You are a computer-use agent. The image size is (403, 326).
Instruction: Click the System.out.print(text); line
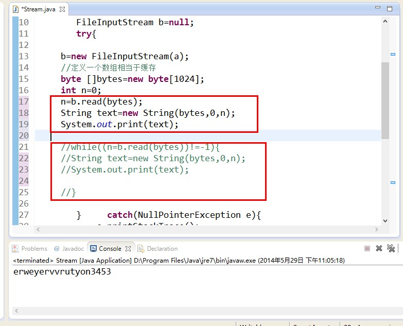[119, 125]
